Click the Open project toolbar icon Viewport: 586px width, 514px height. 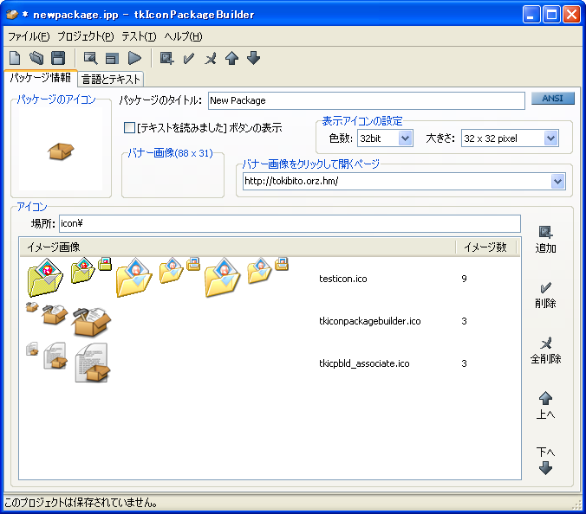point(36,58)
